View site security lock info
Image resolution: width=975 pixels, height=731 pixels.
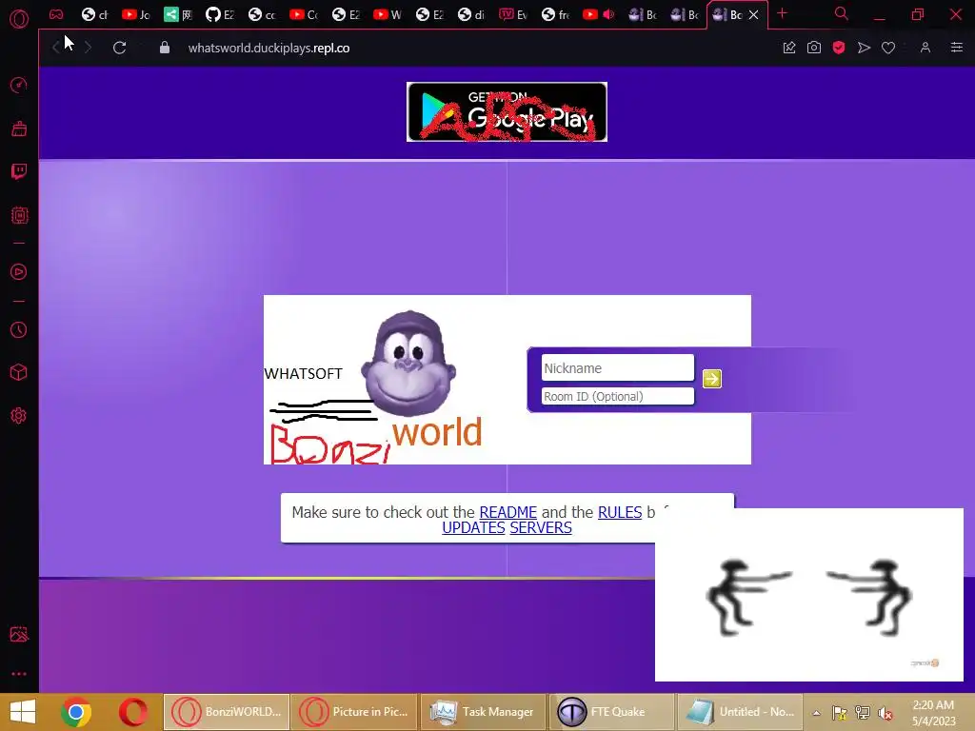[165, 48]
